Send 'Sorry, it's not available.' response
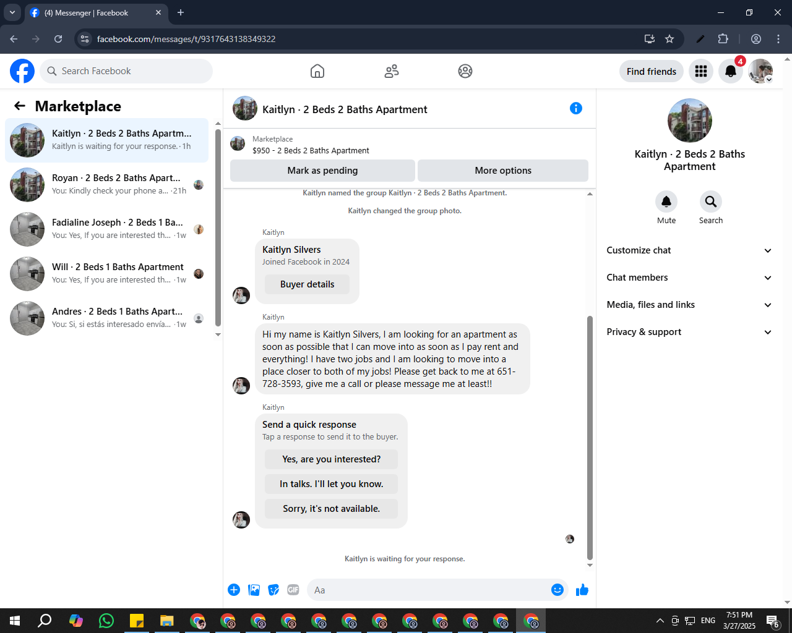The height and width of the screenshot is (633, 792). 331,509
